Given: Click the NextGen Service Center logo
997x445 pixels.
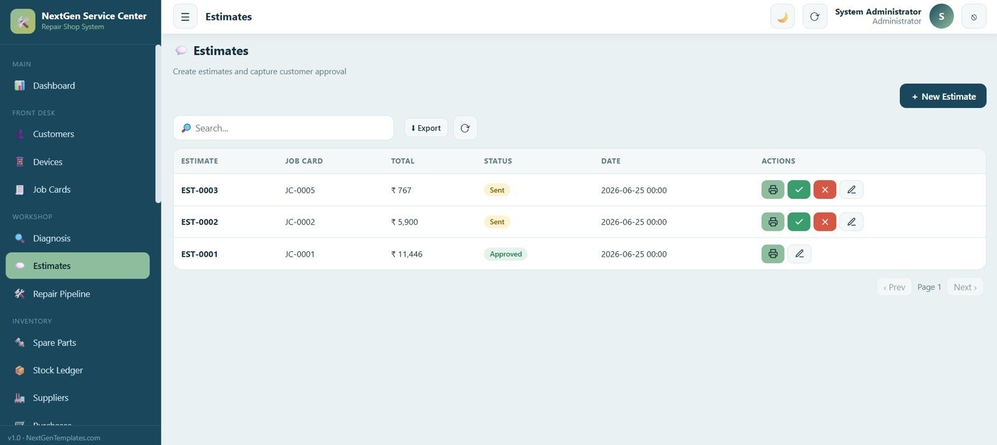Looking at the screenshot, I should (x=23, y=21).
